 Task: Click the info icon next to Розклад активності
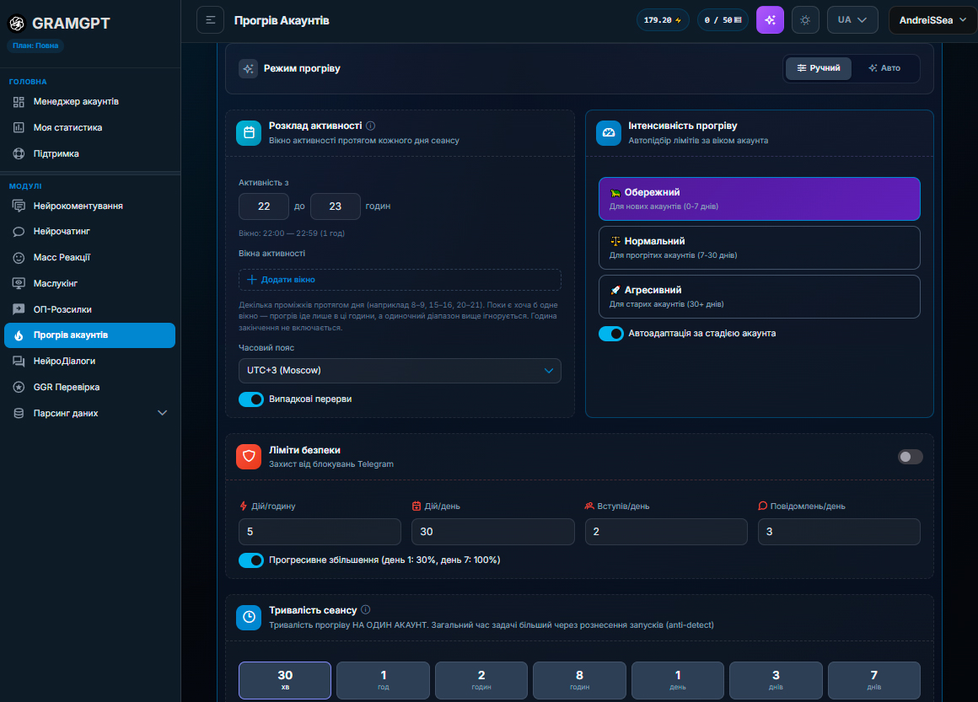coord(370,126)
